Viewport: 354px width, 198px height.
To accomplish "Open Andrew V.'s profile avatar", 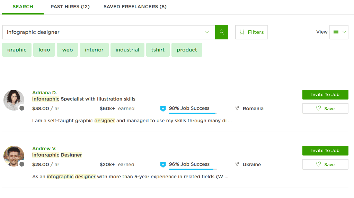I will click(14, 156).
